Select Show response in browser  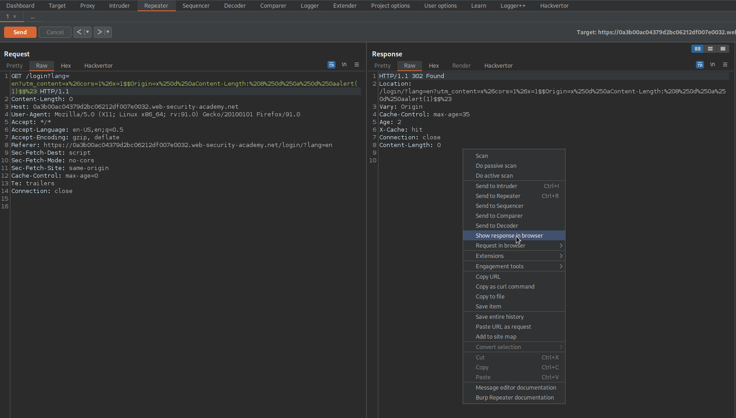click(x=514, y=236)
